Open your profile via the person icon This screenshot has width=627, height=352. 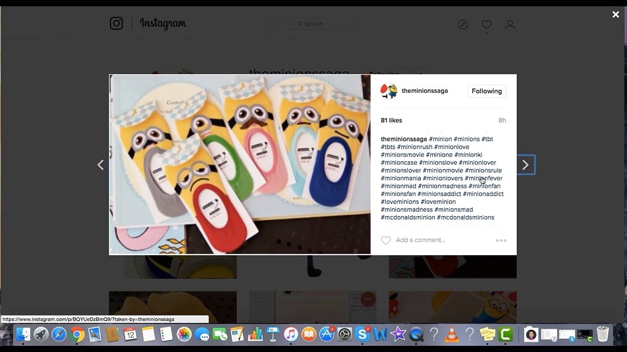[510, 24]
